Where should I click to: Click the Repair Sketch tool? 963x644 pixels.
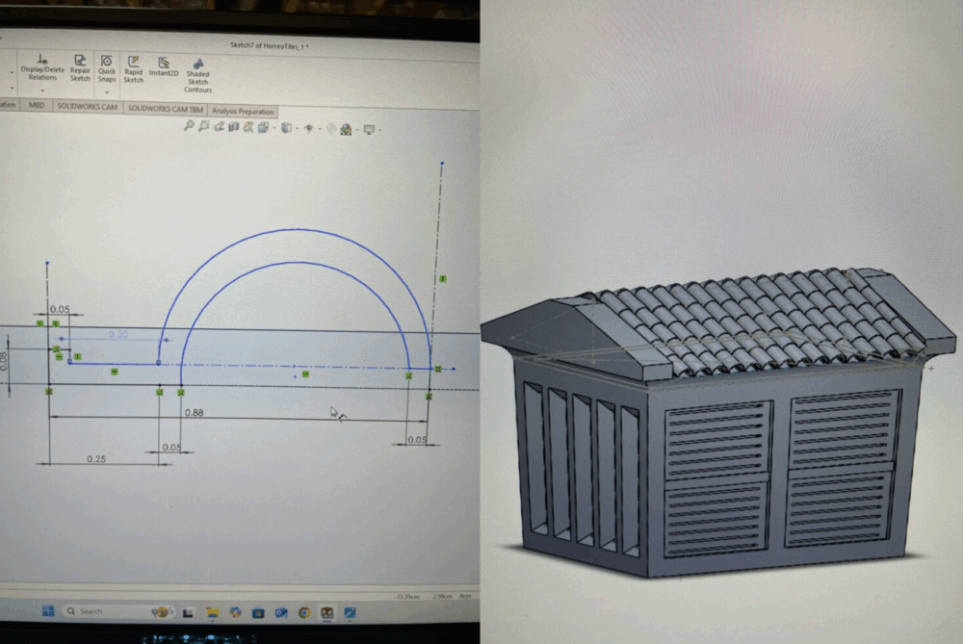tap(80, 67)
